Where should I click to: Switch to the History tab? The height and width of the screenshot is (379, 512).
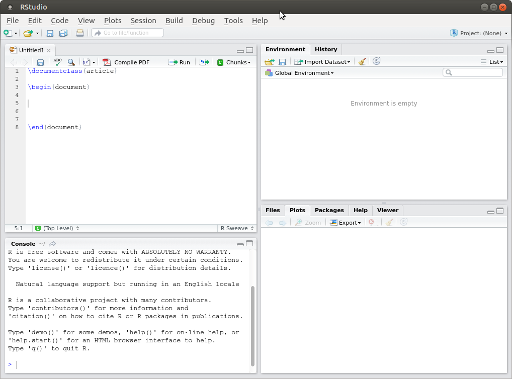point(325,49)
